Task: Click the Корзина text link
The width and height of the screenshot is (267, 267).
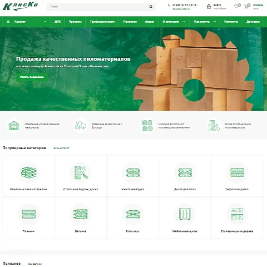Action: pos(258,5)
